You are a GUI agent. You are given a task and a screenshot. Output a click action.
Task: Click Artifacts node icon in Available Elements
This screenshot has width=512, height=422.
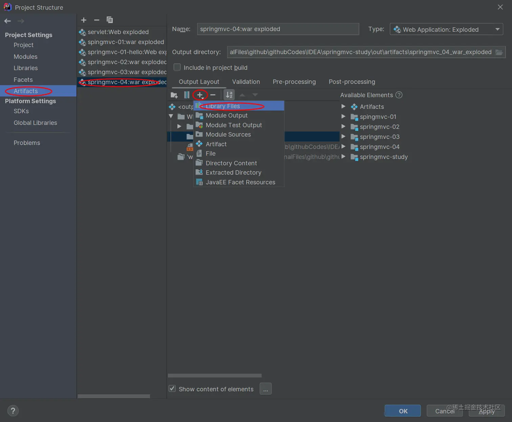[354, 107]
